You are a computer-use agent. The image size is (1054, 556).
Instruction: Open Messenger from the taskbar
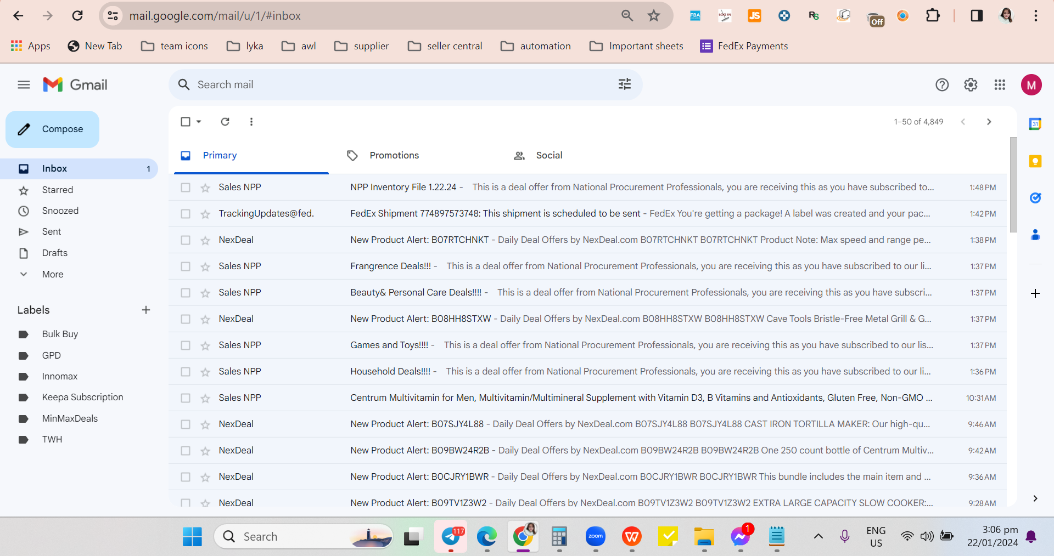coord(741,536)
